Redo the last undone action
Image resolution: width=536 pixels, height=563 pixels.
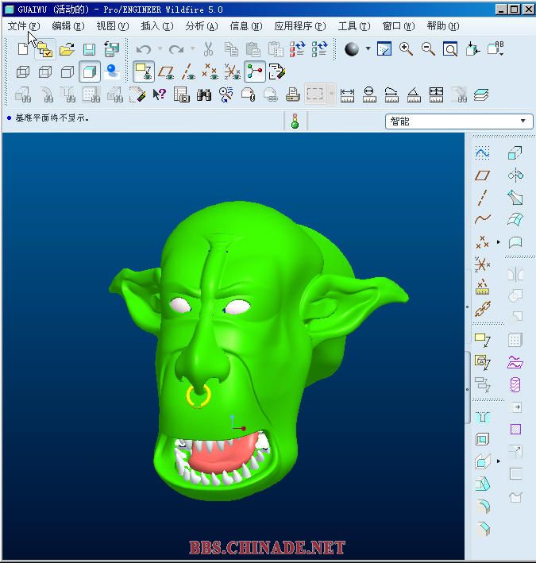coord(176,48)
